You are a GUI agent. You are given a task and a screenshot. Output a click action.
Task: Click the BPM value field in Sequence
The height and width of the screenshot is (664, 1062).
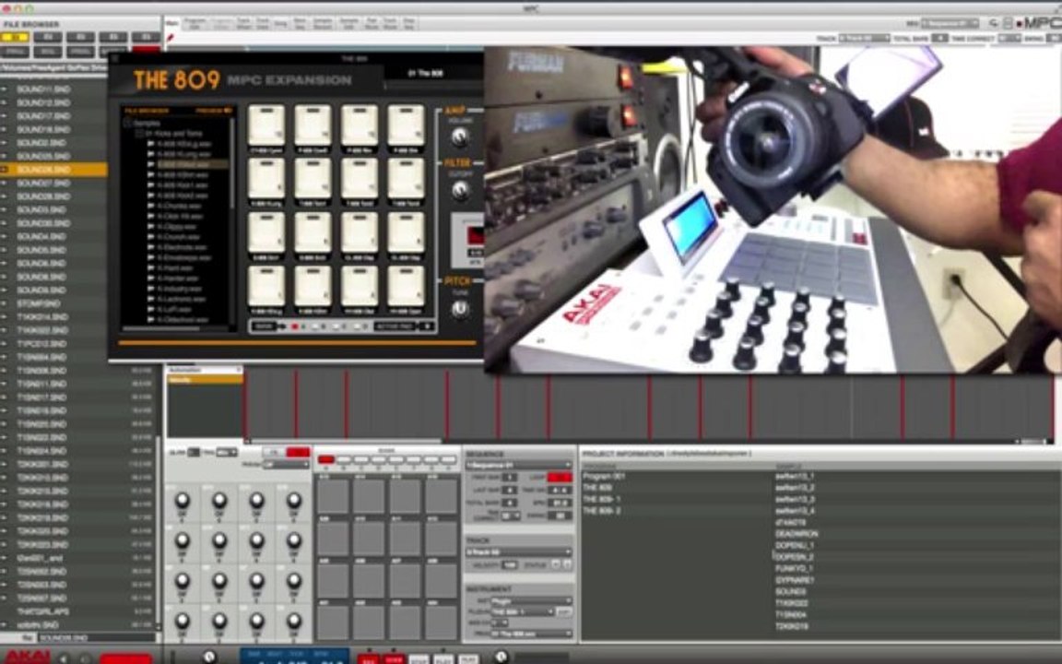click(560, 503)
